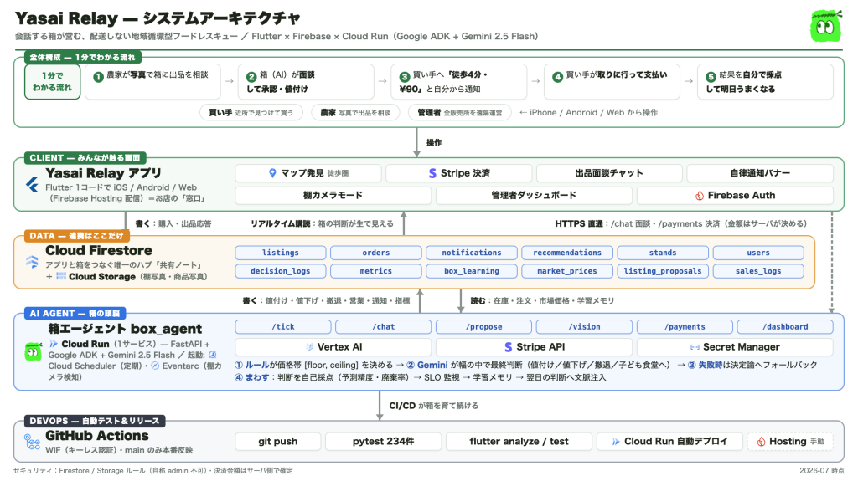Select the 買い手 role pill
This screenshot has width=858, height=481.
[251, 113]
